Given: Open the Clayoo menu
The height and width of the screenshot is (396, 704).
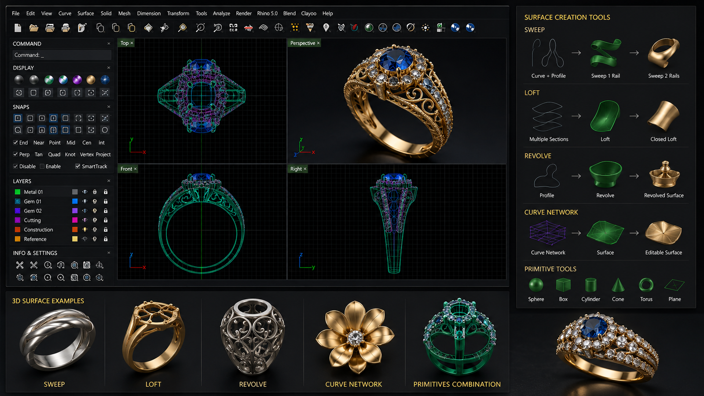Looking at the screenshot, I should [309, 14].
